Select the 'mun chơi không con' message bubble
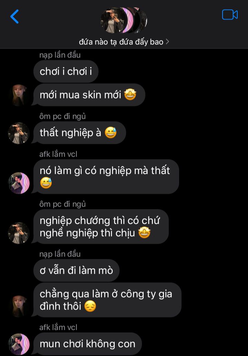The height and width of the screenshot is (356, 248). [88, 344]
